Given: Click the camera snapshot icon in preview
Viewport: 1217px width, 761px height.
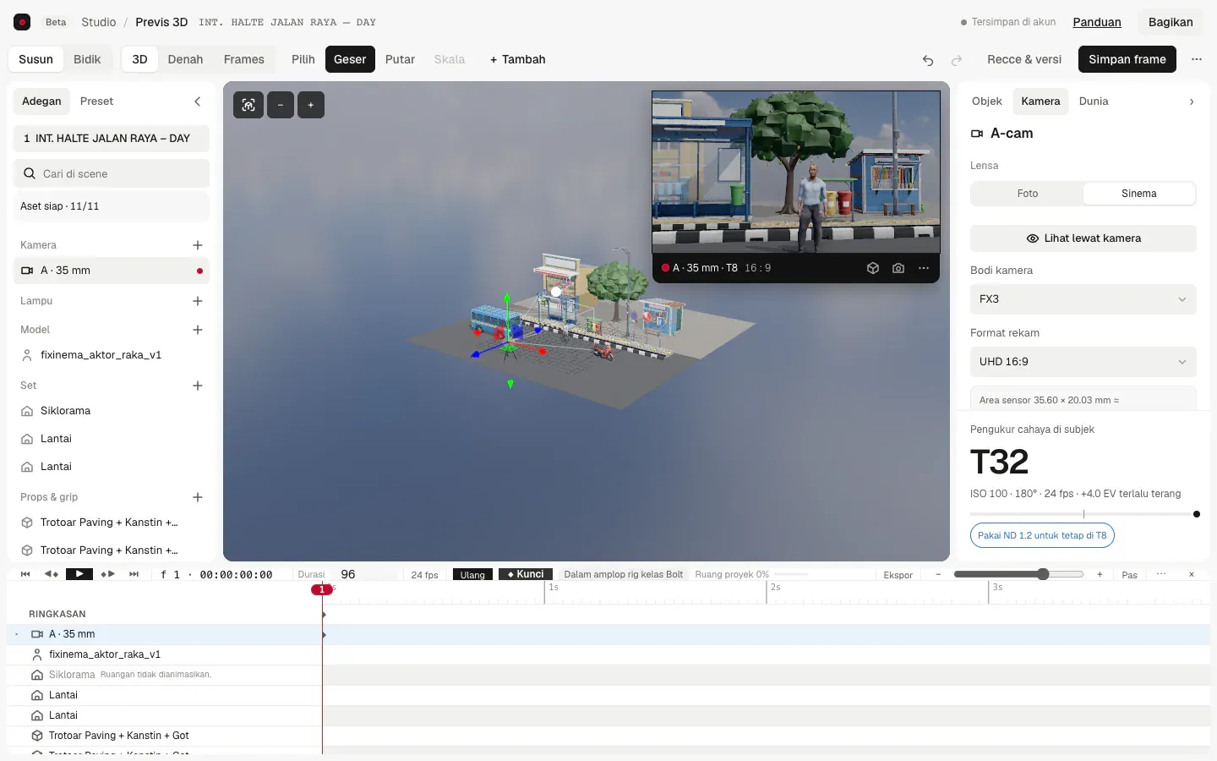Looking at the screenshot, I should click(x=898, y=268).
